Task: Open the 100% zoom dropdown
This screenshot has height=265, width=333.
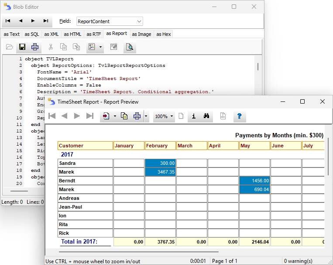Action: coord(164,116)
